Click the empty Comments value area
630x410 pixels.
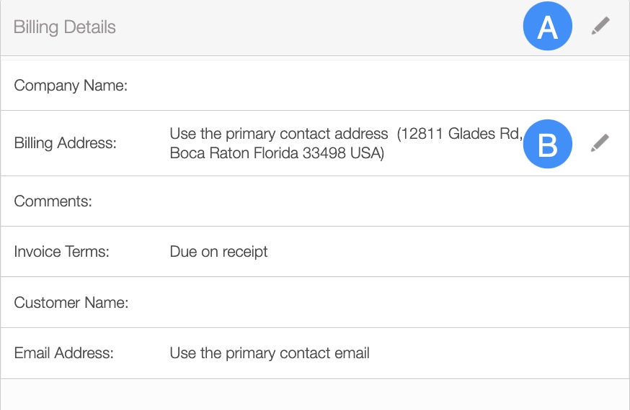360,201
